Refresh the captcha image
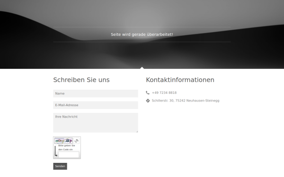The image size is (284, 177). click(x=76, y=141)
